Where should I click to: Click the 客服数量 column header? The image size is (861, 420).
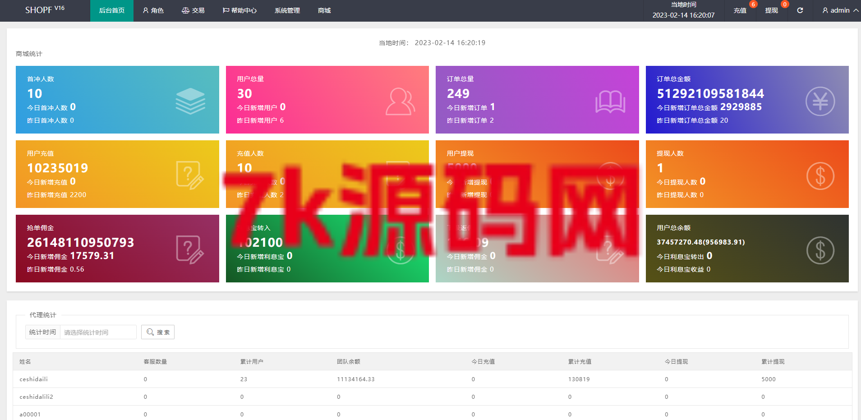pyautogui.click(x=155, y=361)
